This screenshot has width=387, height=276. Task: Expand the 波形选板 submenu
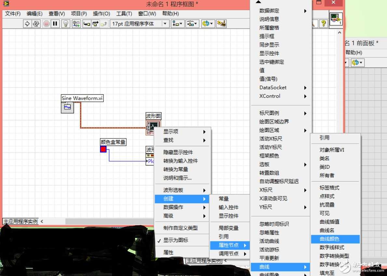[182, 190]
